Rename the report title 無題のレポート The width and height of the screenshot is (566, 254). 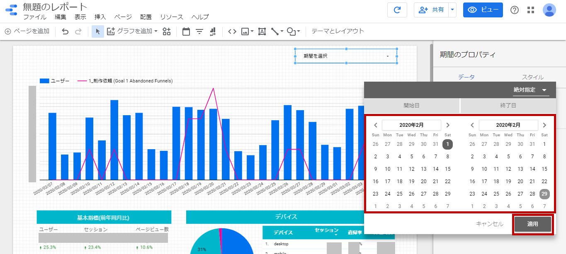pyautogui.click(x=55, y=7)
